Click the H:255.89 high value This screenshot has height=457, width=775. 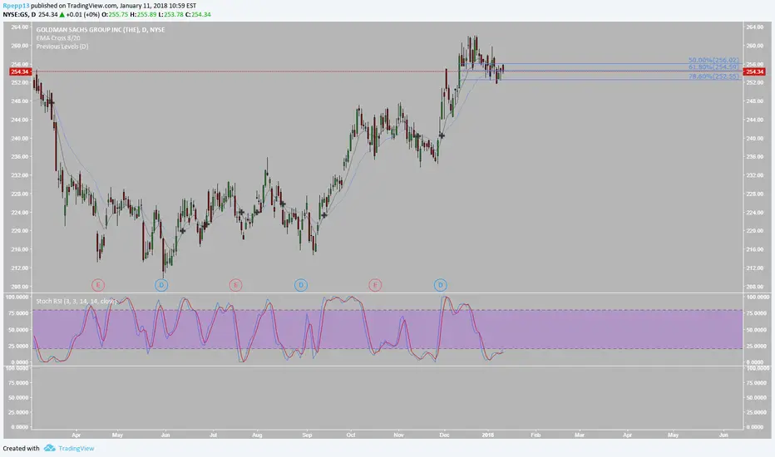point(143,14)
